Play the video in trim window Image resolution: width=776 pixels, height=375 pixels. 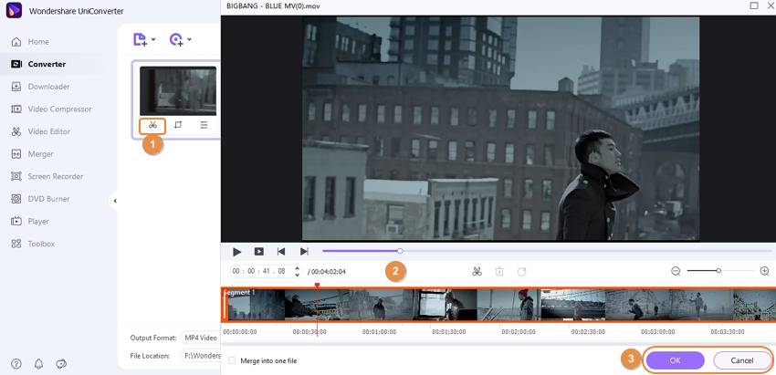pyautogui.click(x=236, y=252)
